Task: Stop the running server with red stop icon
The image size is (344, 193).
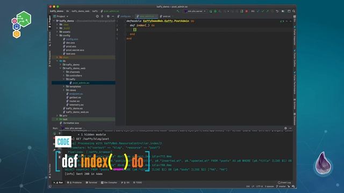Action: (x=247, y=11)
